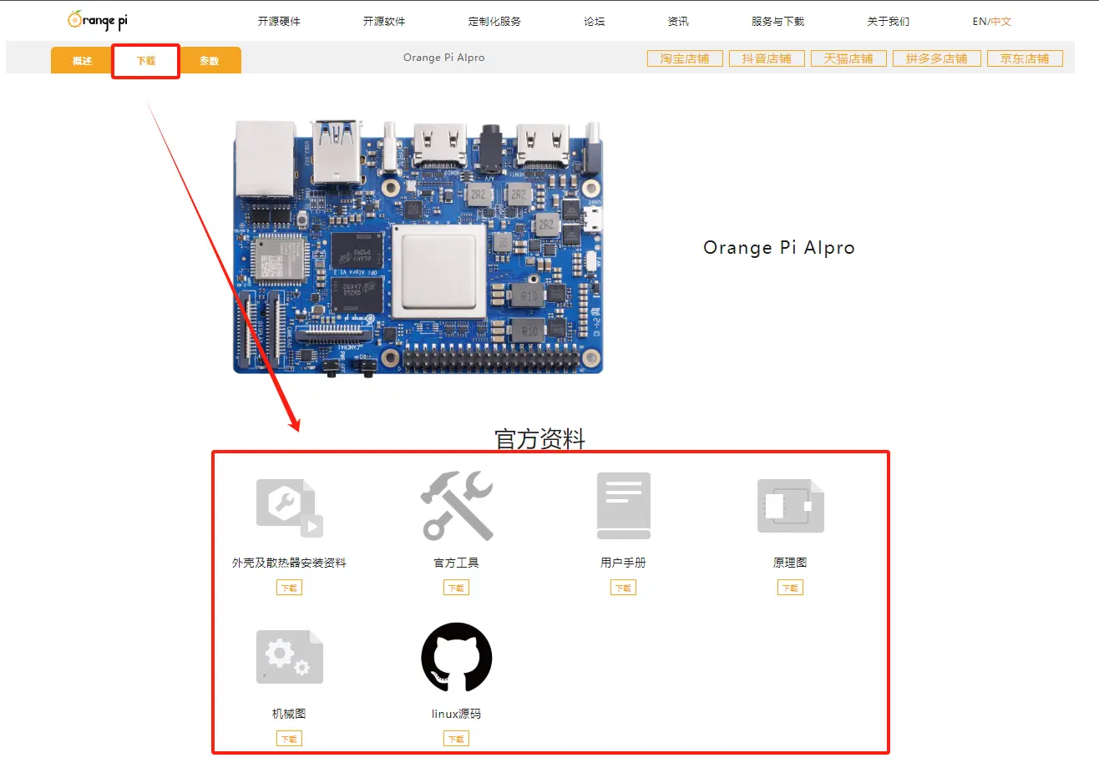Switch language to EN
Image resolution: width=1099 pixels, height=778 pixels.
pyautogui.click(x=980, y=22)
